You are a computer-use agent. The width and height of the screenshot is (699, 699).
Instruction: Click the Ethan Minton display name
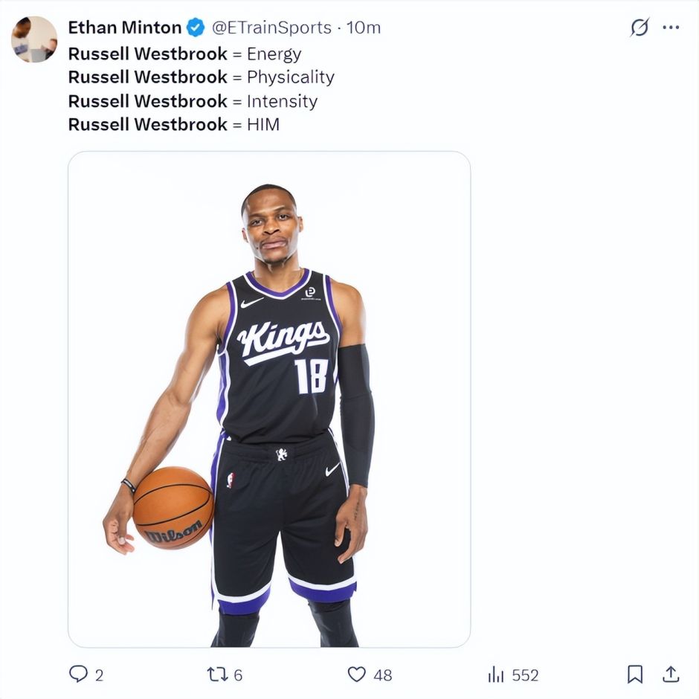click(x=125, y=28)
